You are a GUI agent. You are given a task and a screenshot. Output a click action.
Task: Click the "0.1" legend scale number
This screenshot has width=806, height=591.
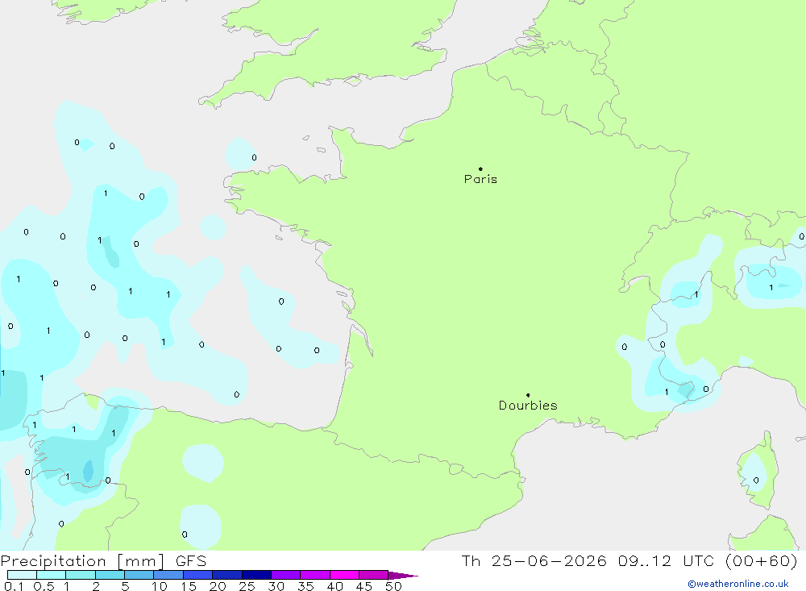[x=14, y=586]
